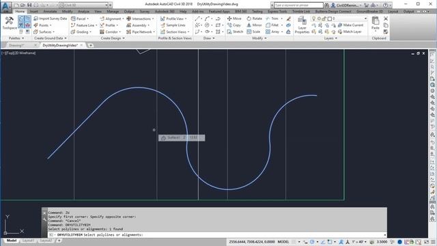Open the Help question mark icon
Screen dimensions: 437x246
(385, 5)
